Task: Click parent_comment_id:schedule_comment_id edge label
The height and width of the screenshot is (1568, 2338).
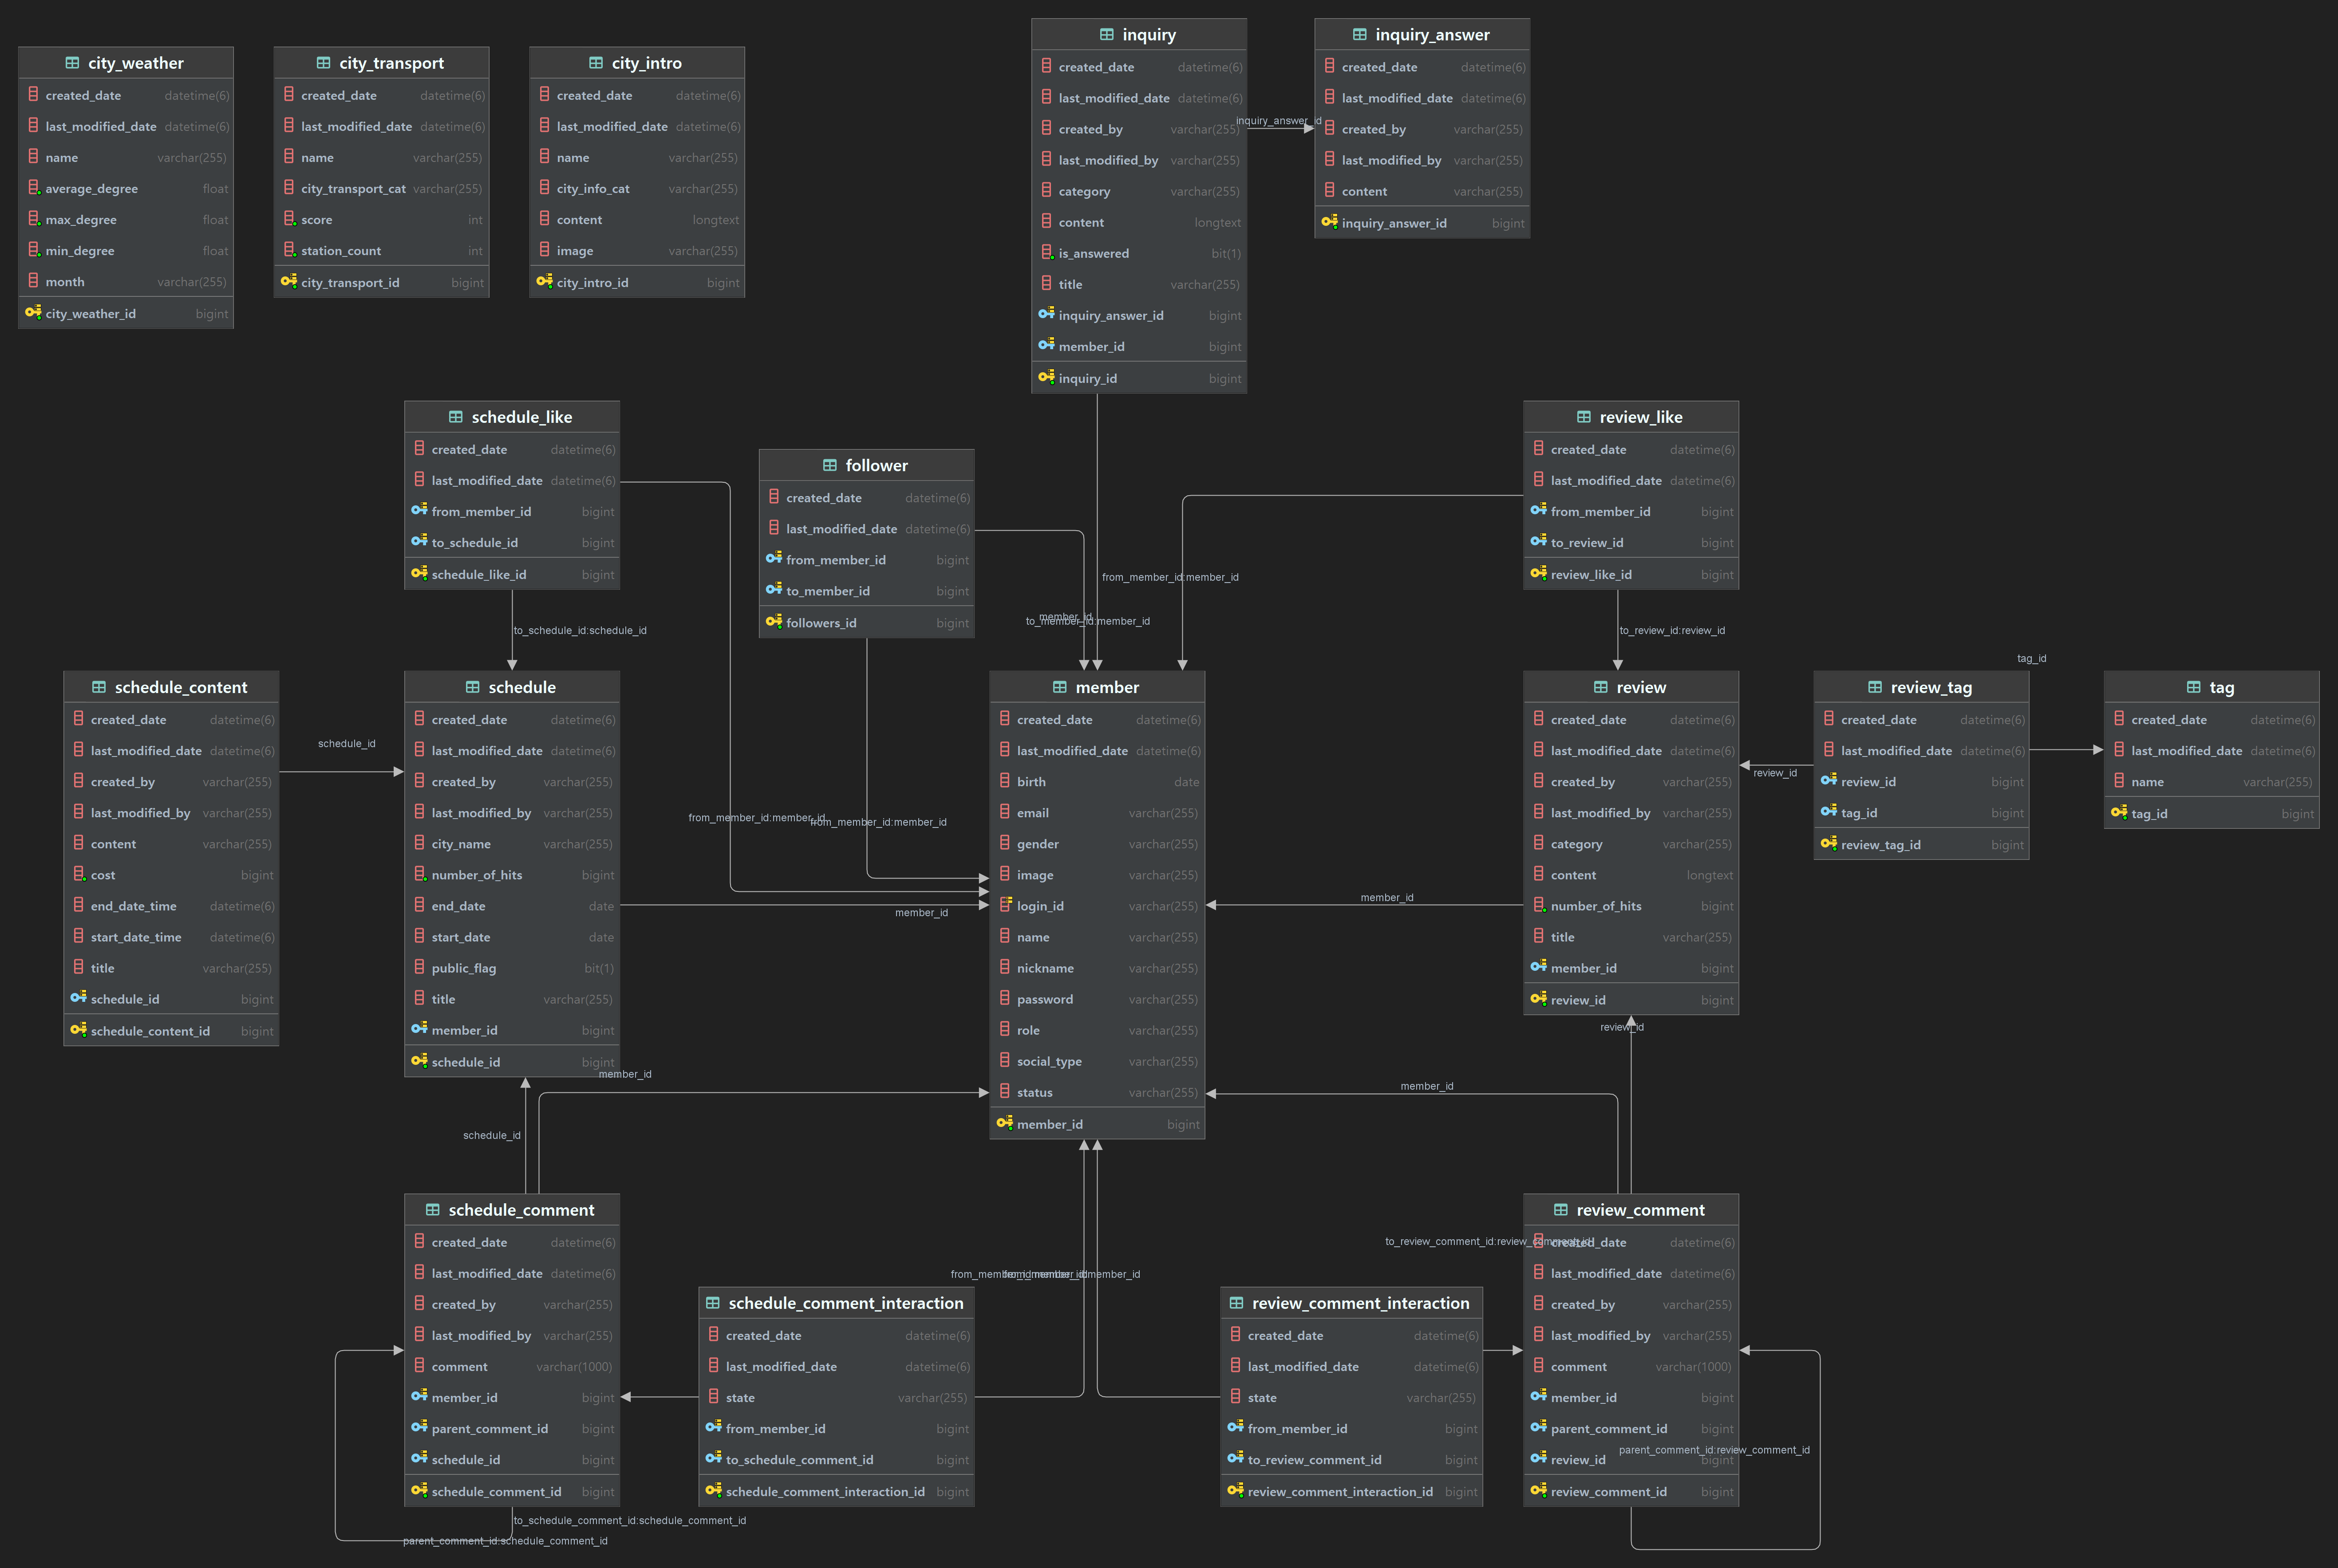Action: (505, 1541)
